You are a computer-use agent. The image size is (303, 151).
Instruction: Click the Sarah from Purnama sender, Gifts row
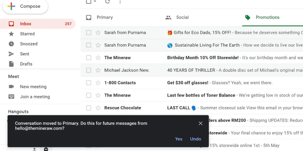click(125, 32)
